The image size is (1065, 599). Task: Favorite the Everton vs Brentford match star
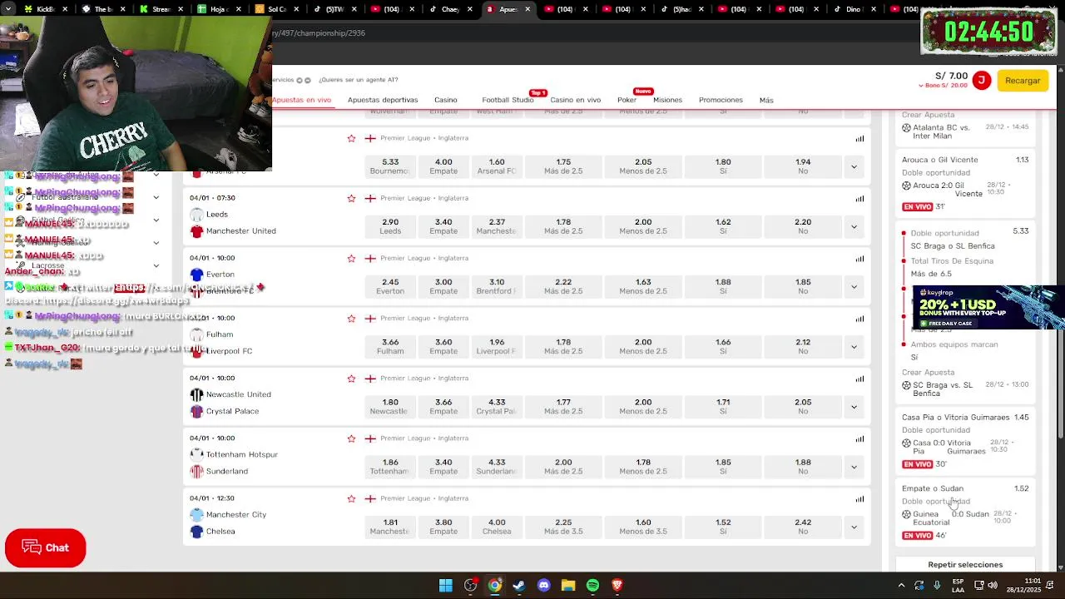coord(351,258)
